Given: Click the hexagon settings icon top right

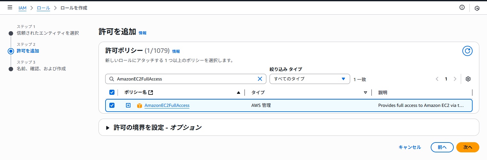Looking at the screenshot, I should [x=477, y=8].
